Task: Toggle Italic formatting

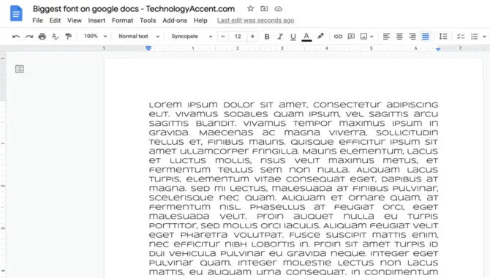Action: point(280,37)
